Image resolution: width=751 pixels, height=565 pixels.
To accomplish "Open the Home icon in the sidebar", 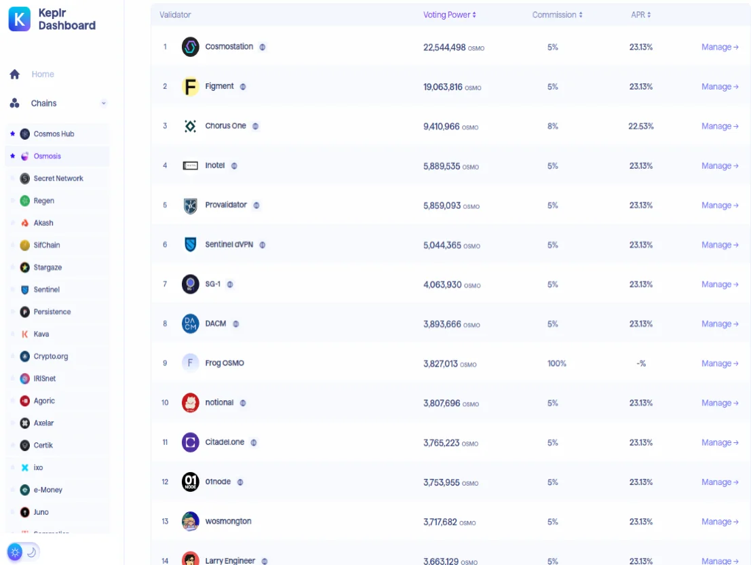I will 15,74.
